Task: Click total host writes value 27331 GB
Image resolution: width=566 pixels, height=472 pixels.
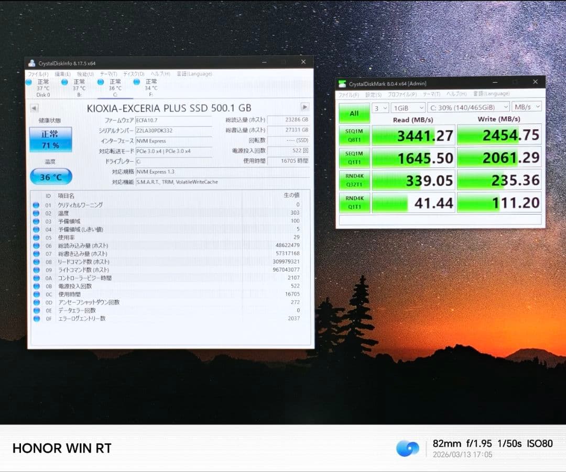Action: click(288, 130)
